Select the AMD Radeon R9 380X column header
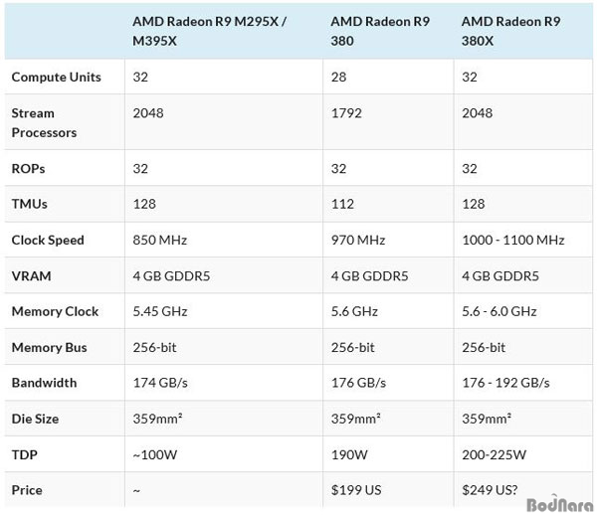The image size is (597, 515). click(x=511, y=31)
